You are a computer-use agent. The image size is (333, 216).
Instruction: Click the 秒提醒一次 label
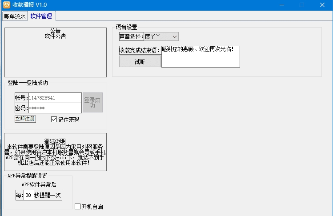(48, 195)
